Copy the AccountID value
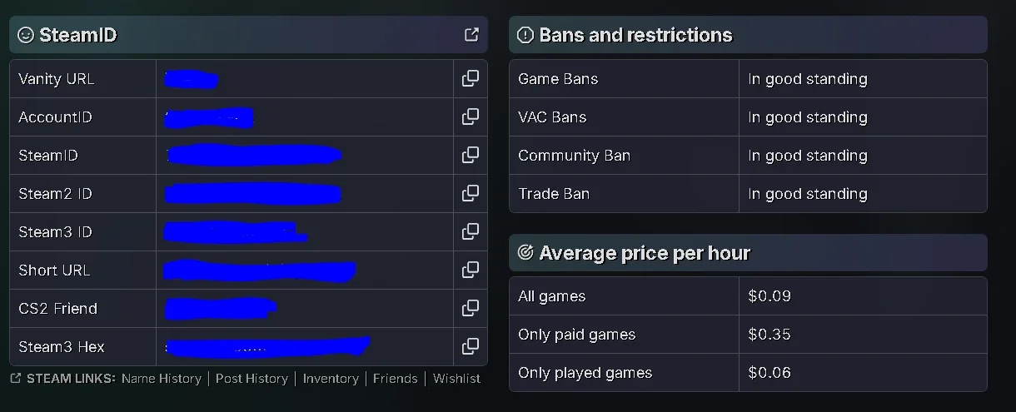 [x=471, y=117]
